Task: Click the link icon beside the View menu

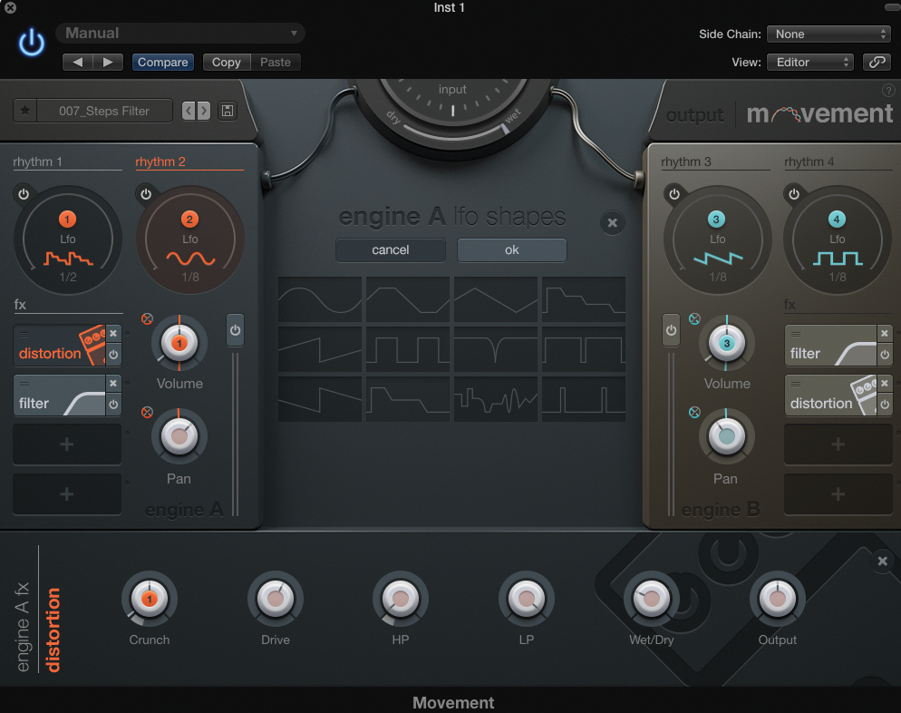Action: pyautogui.click(x=877, y=62)
